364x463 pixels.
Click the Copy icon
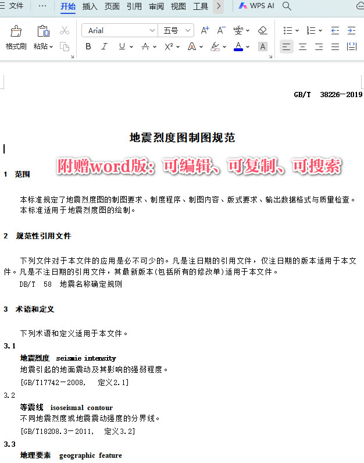tap(65, 47)
